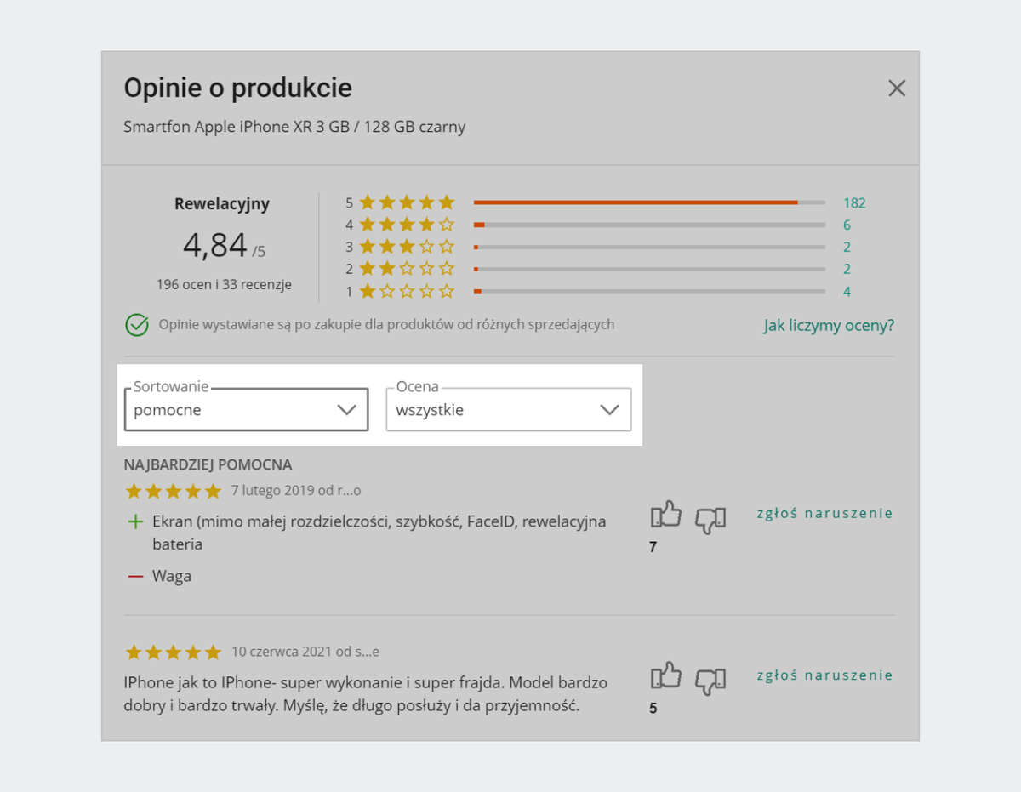Dislike the most helpful review
Screen dimensions: 1021x792
point(710,518)
